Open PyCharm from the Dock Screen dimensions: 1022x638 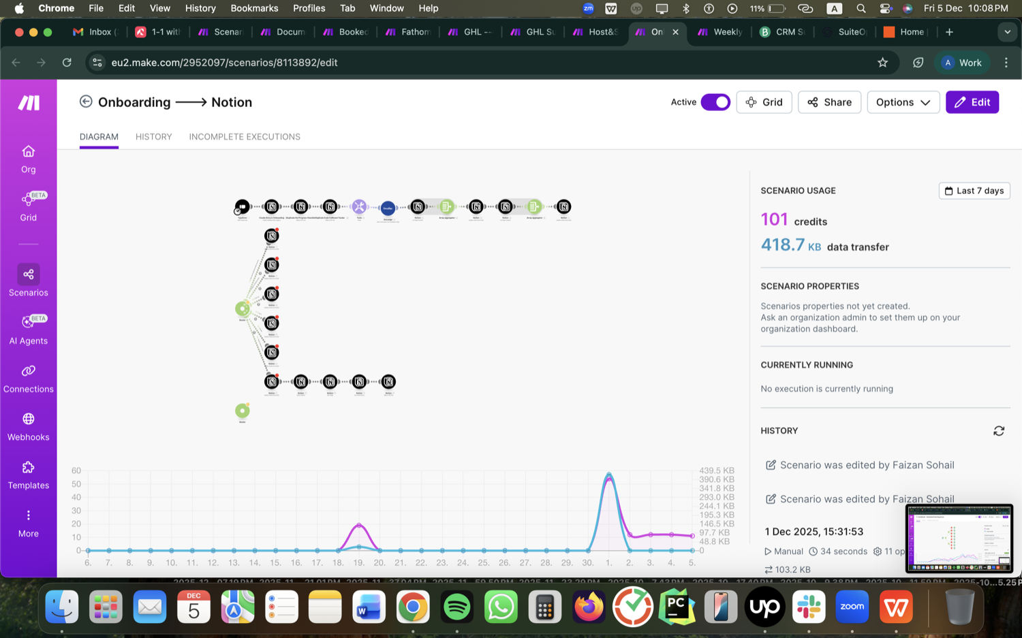[677, 606]
